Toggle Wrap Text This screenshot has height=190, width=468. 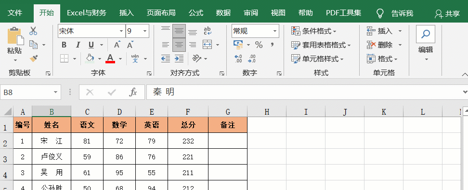tap(207, 31)
